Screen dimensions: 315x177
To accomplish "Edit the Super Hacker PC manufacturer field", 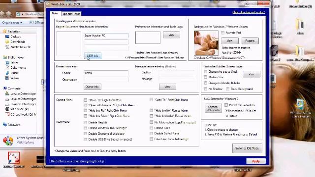I will [x=106, y=35].
